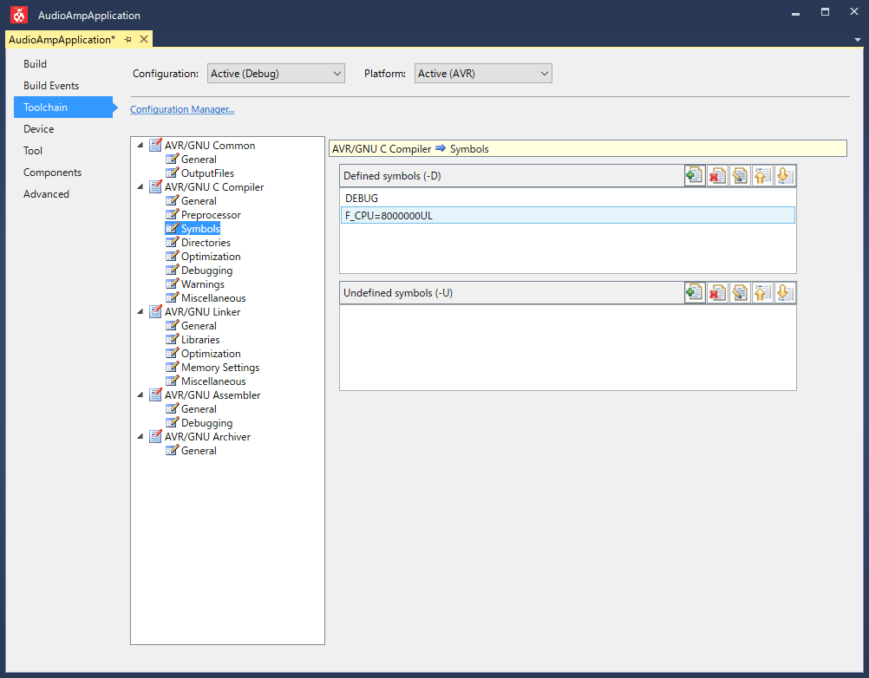Edit item in Defined symbols list

(x=740, y=176)
